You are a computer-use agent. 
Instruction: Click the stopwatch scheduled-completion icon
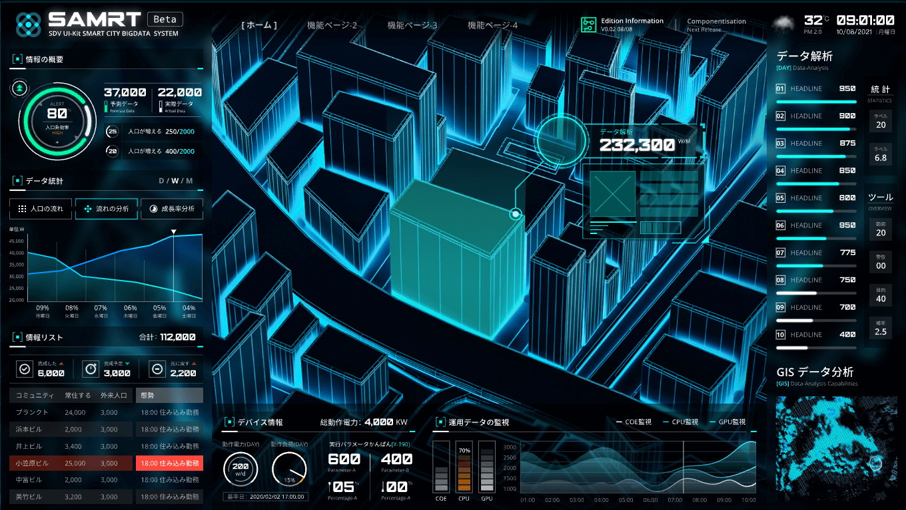[x=91, y=368]
